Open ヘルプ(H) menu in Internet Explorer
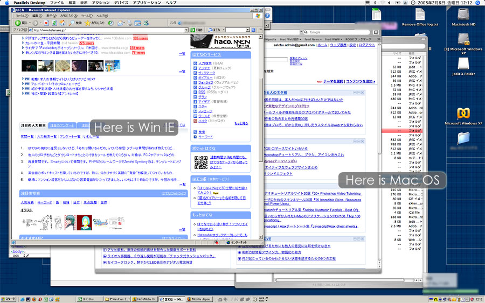Screen dimensions: 485x303 102,16
